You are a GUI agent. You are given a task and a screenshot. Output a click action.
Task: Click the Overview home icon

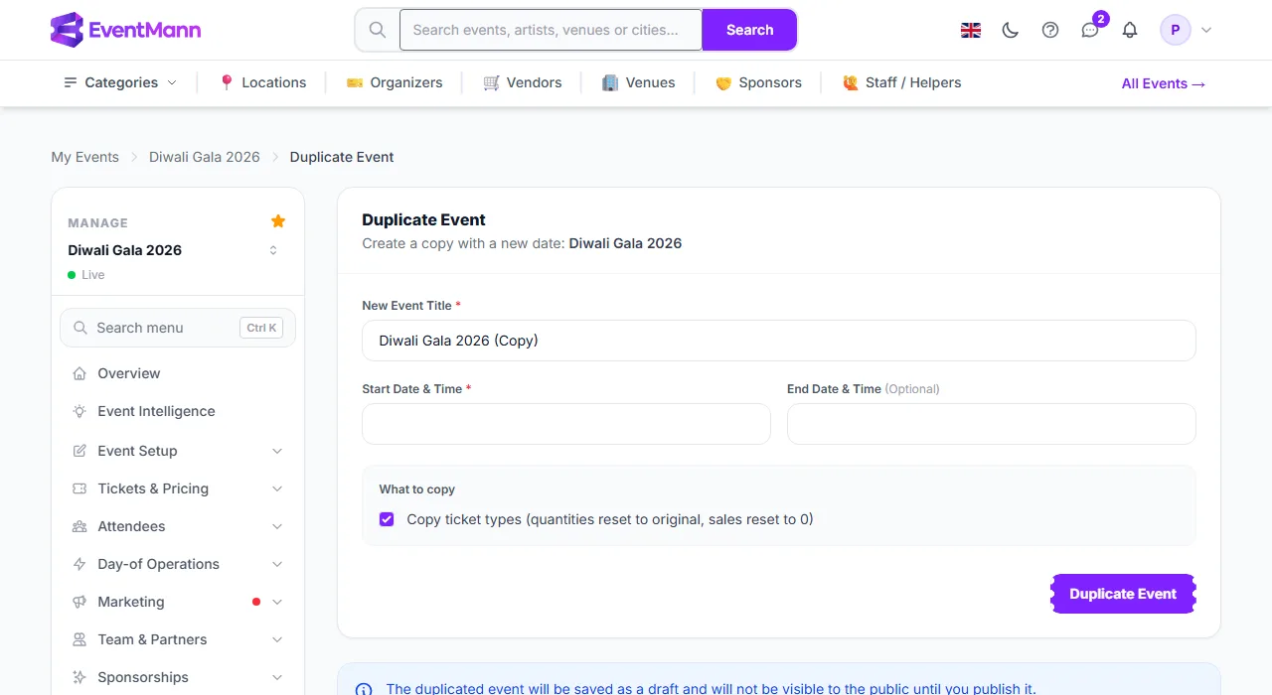tap(79, 373)
